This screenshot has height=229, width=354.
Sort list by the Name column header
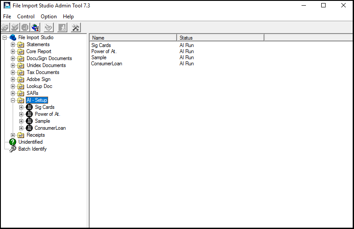pyautogui.click(x=133, y=38)
